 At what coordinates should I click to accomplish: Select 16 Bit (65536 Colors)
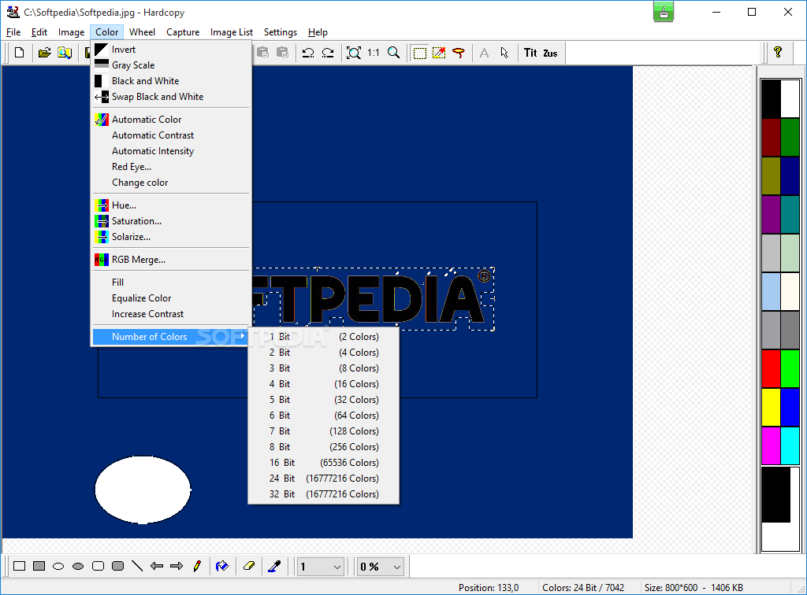pyautogui.click(x=324, y=463)
